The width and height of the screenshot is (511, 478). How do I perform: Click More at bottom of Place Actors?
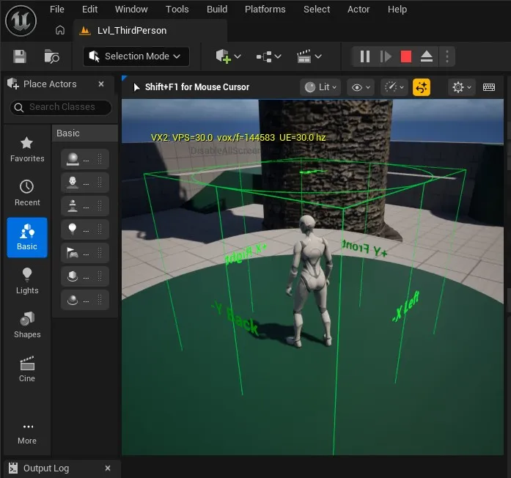[x=27, y=434]
